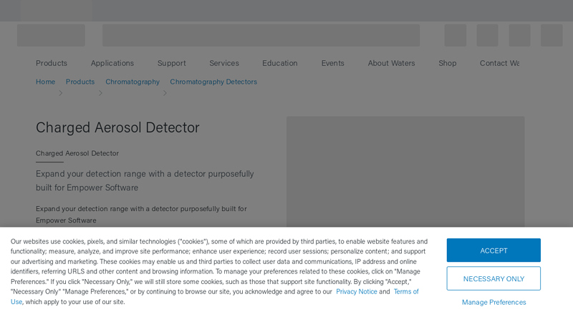Accept all cookies with the ACCEPT button

coord(493,250)
